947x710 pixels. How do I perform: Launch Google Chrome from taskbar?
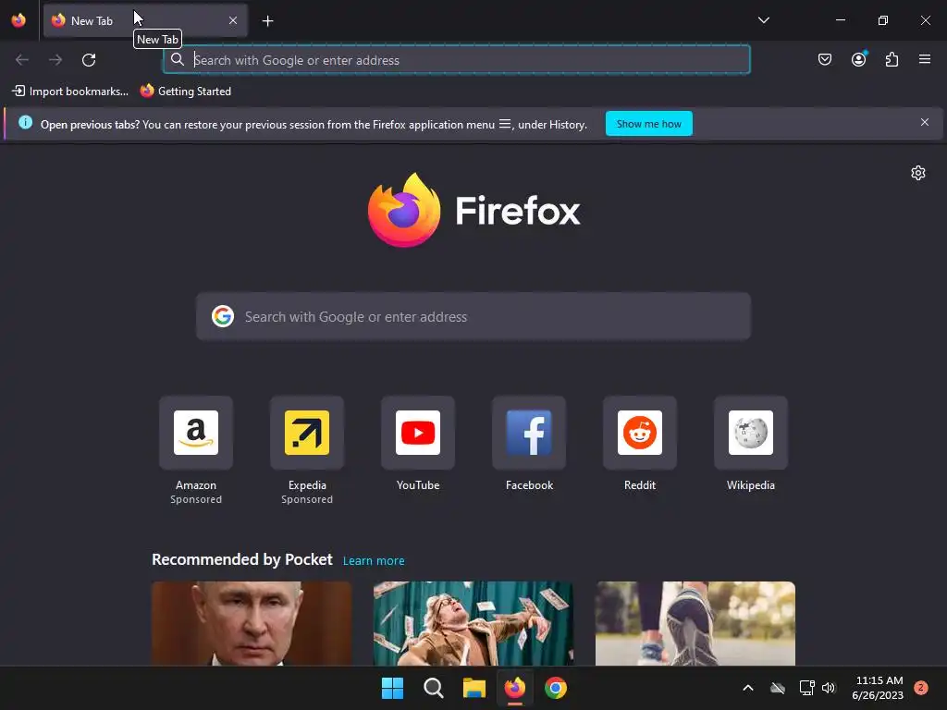click(x=556, y=688)
